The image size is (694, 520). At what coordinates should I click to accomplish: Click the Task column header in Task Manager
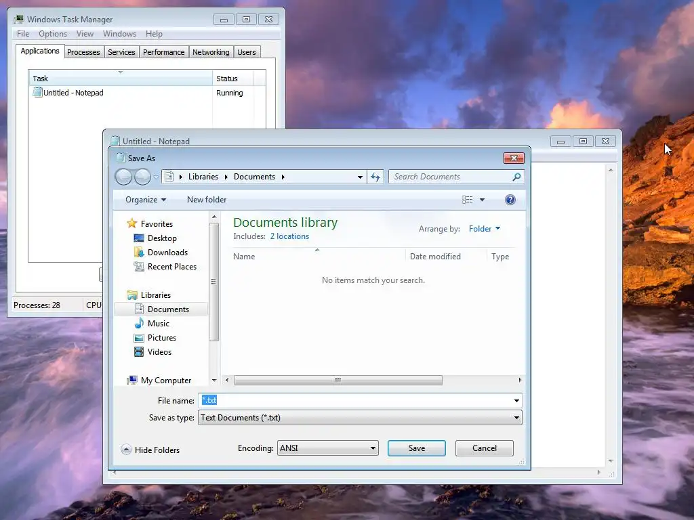click(121, 79)
